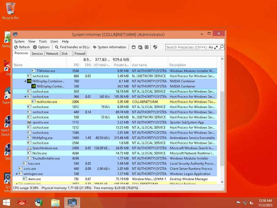The width and height of the screenshot is (277, 208).
Task: Open Find handles or DLLs
Action: [72, 47]
